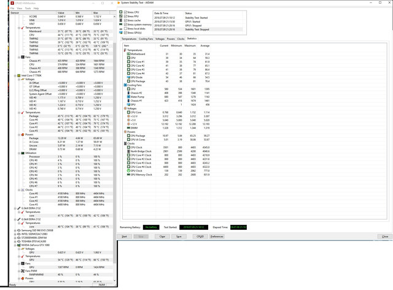Screen dimensions: 393x290
Task: Uncheck the Stress GPU(s) checkbox
Action: point(125,32)
